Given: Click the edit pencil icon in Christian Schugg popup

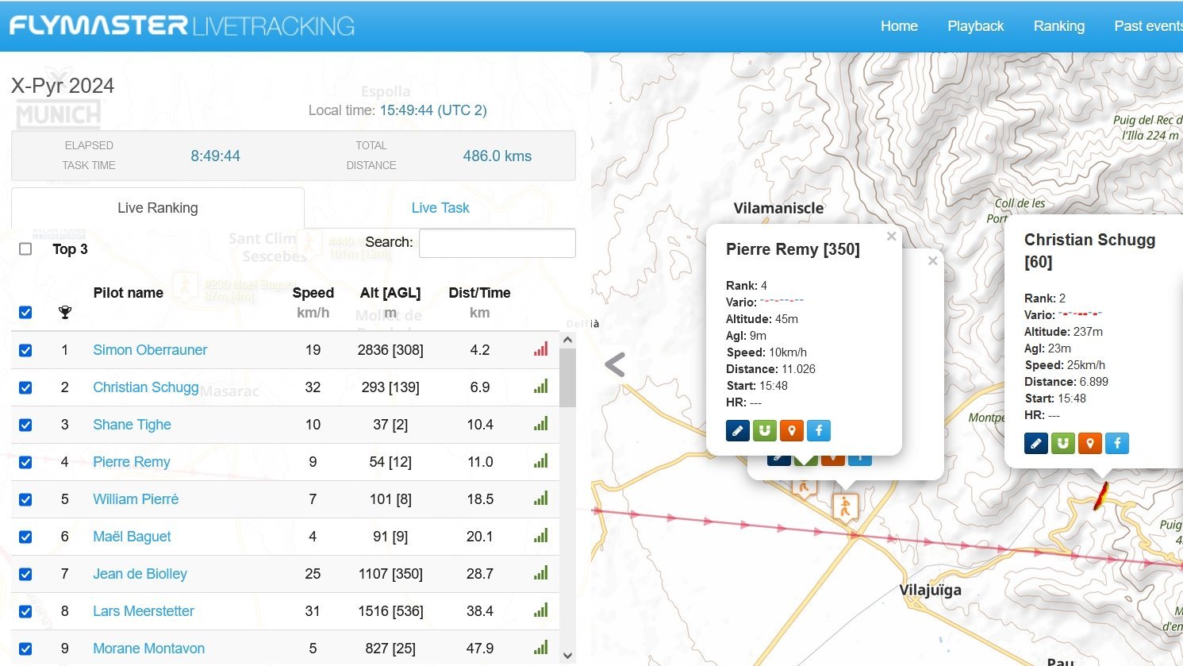Looking at the screenshot, I should (x=1035, y=443).
